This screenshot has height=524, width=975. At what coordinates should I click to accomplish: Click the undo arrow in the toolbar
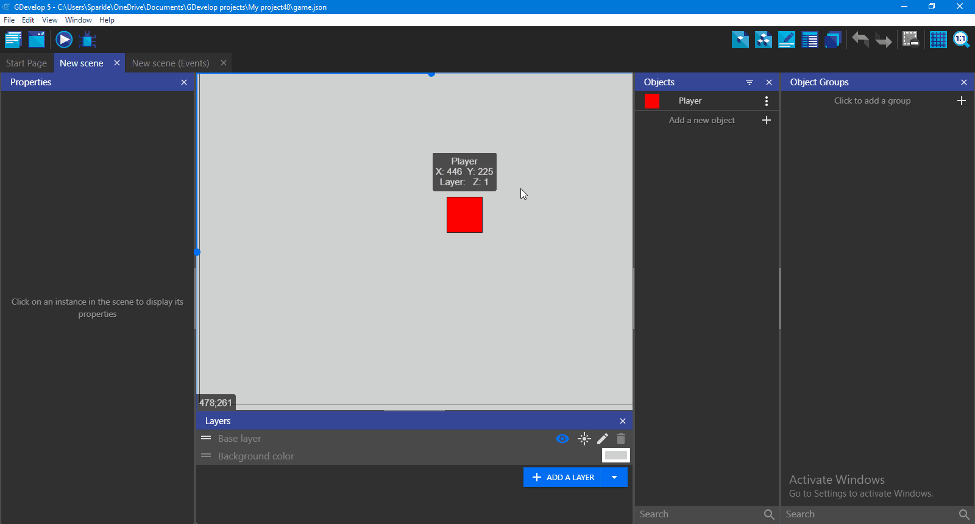[860, 40]
